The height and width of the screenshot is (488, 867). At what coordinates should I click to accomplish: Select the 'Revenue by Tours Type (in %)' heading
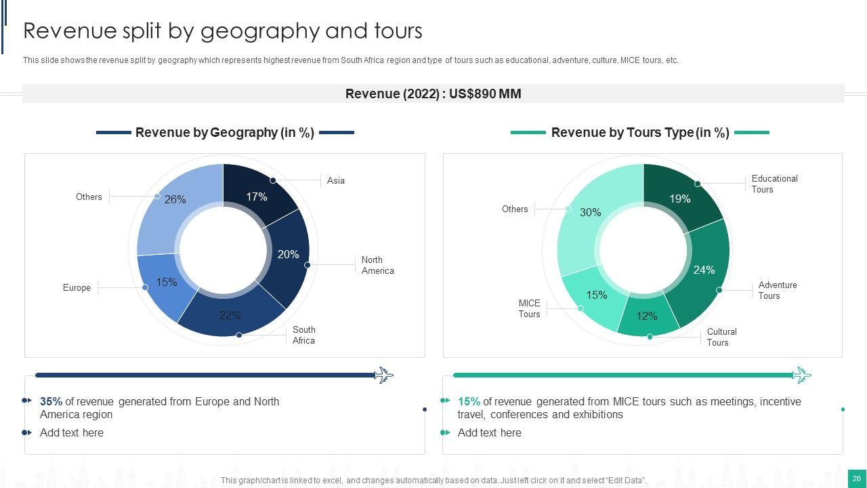[x=640, y=132]
